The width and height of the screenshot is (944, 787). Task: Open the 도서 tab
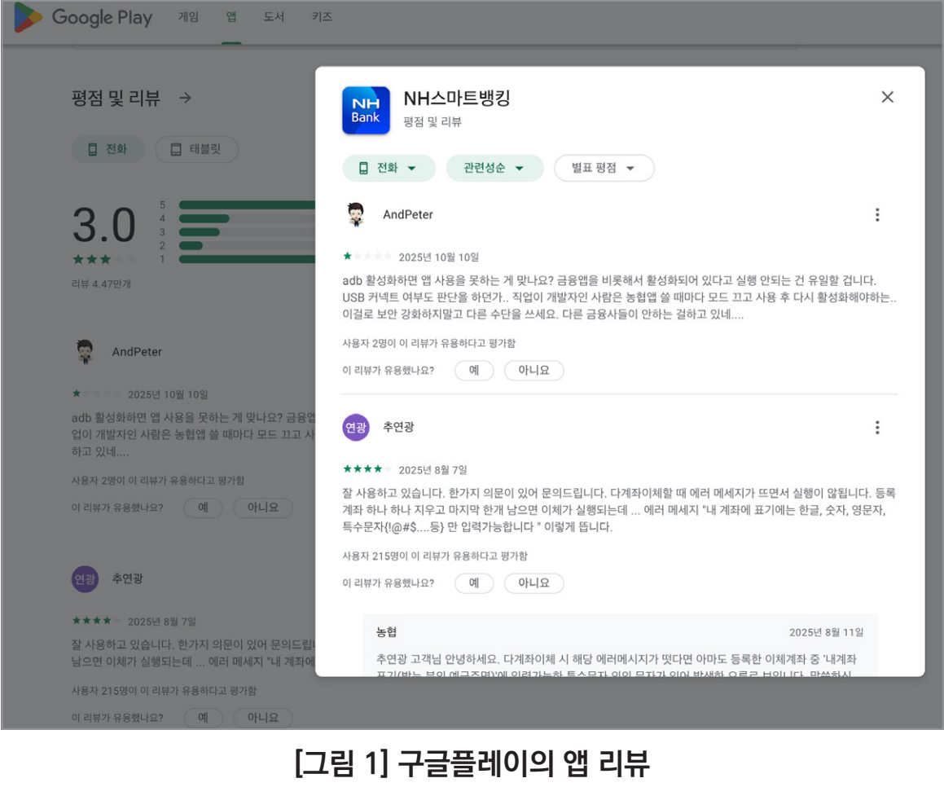pyautogui.click(x=274, y=17)
